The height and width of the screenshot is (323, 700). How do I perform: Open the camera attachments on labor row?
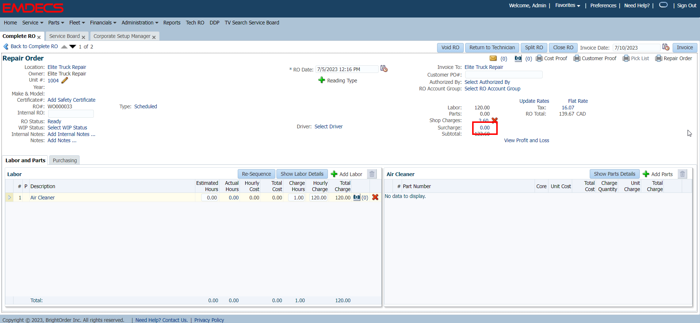357,197
